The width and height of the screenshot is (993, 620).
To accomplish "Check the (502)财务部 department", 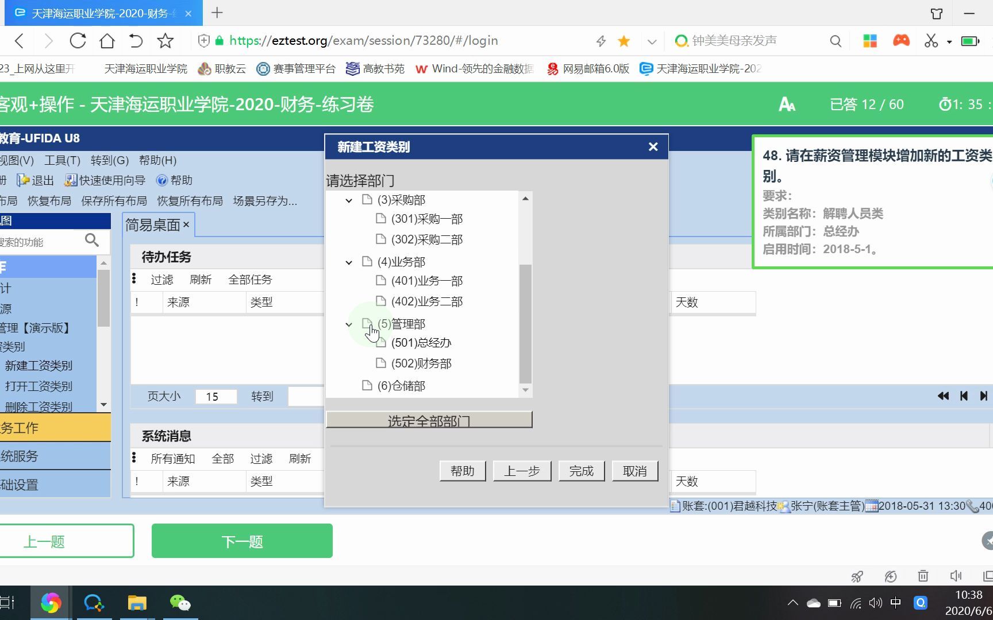I will click(380, 363).
